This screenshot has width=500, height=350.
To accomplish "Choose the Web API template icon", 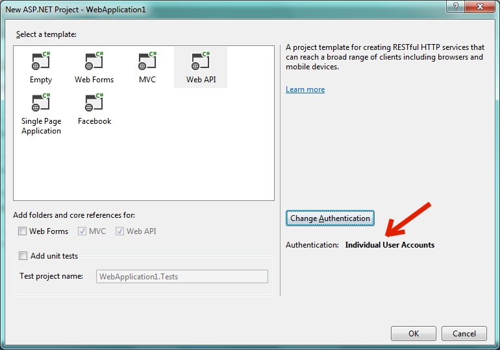I will point(201,61).
